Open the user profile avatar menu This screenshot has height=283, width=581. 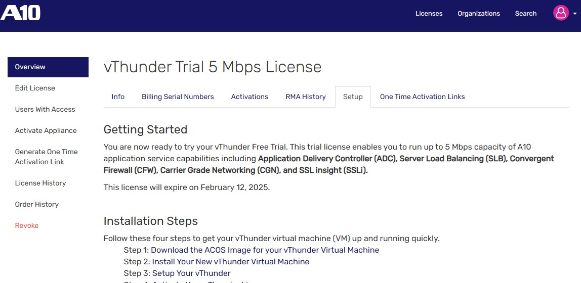coord(561,13)
